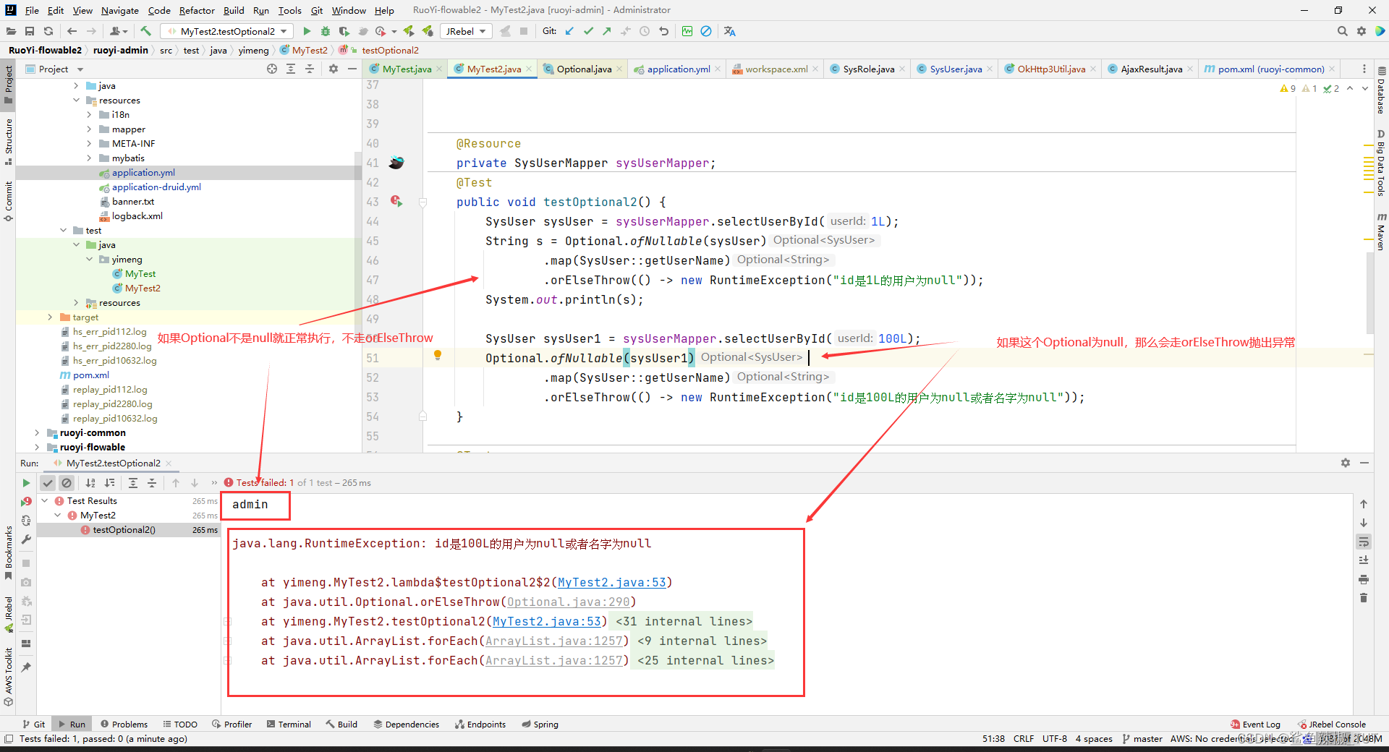
Task: Click the master git branch widget
Action: tap(1142, 738)
